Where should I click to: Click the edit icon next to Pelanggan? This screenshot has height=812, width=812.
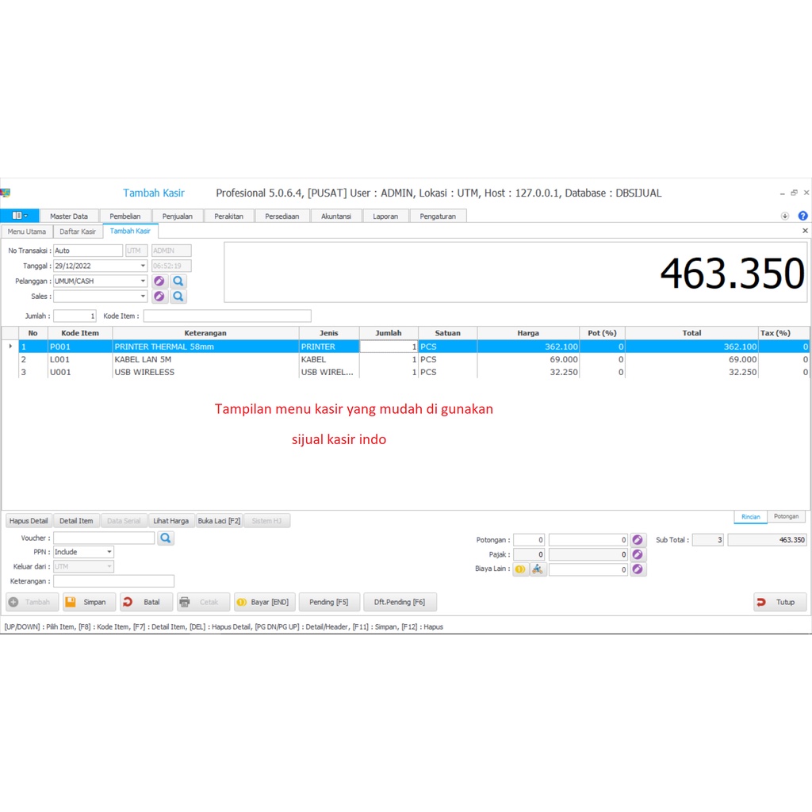(x=159, y=281)
